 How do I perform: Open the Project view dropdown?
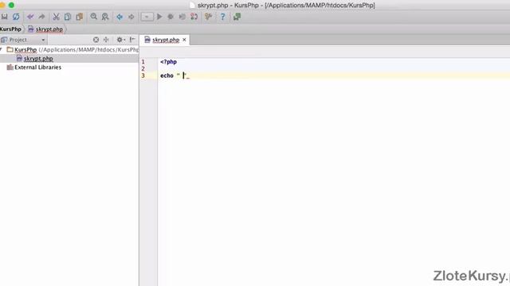[x=23, y=40]
